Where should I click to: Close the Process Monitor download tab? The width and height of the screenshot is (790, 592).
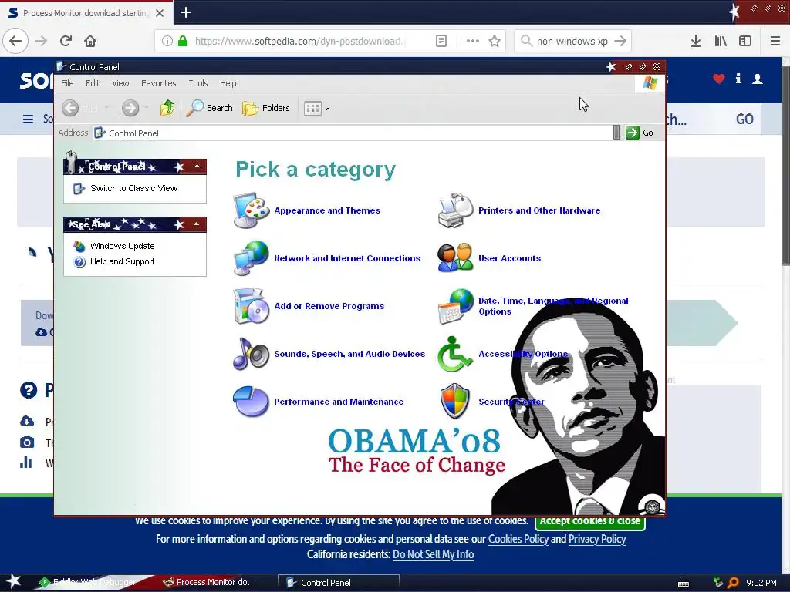tap(160, 13)
